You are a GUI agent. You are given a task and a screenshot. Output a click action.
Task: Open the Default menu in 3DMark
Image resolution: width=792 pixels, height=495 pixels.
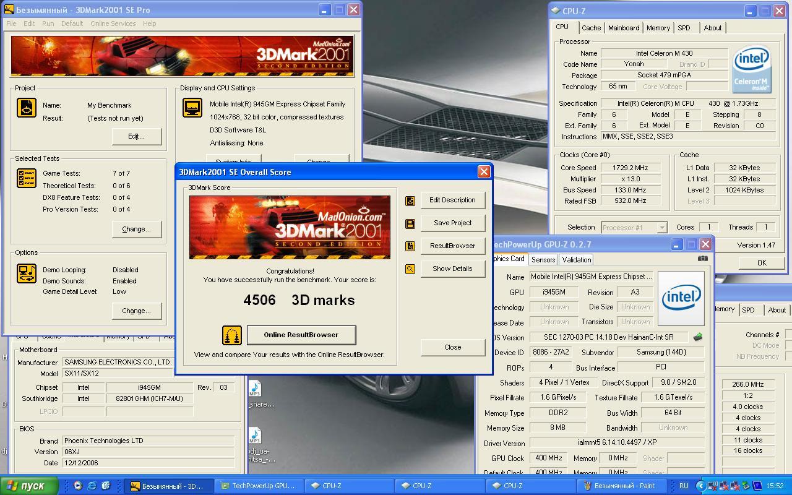pyautogui.click(x=72, y=24)
